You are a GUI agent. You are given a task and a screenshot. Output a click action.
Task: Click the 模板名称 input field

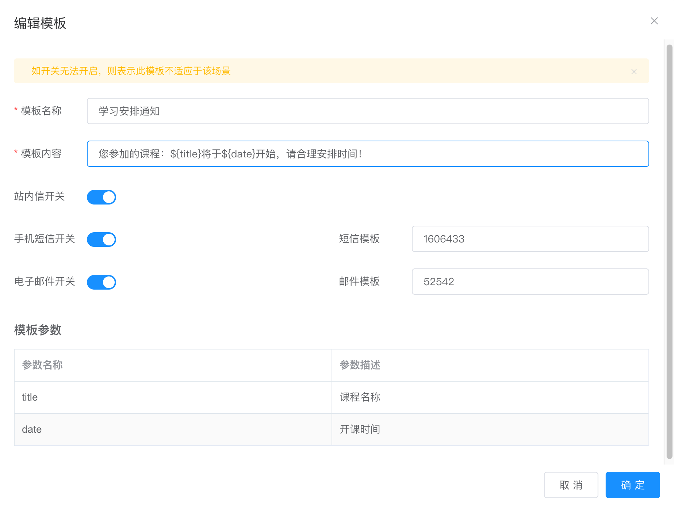pos(368,111)
